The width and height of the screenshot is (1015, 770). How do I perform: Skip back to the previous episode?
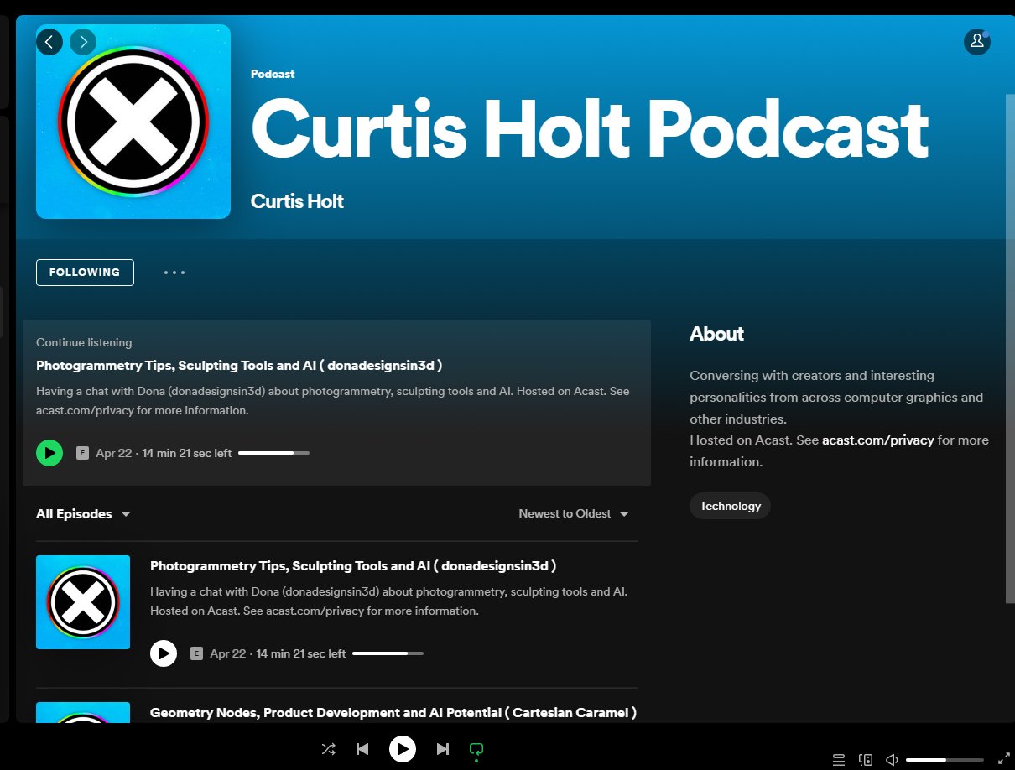click(362, 749)
